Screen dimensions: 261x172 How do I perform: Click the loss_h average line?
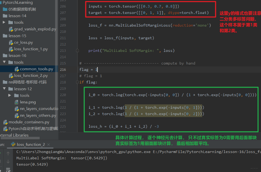124,126
